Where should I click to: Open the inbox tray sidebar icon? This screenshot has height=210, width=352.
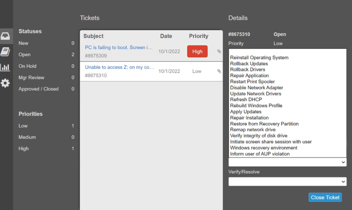(5, 36)
